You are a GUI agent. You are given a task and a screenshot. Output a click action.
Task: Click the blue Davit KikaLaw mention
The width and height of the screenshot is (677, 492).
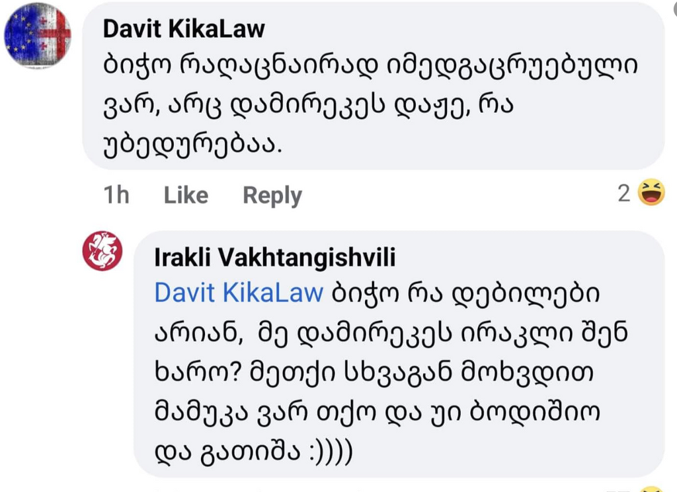[239, 293]
